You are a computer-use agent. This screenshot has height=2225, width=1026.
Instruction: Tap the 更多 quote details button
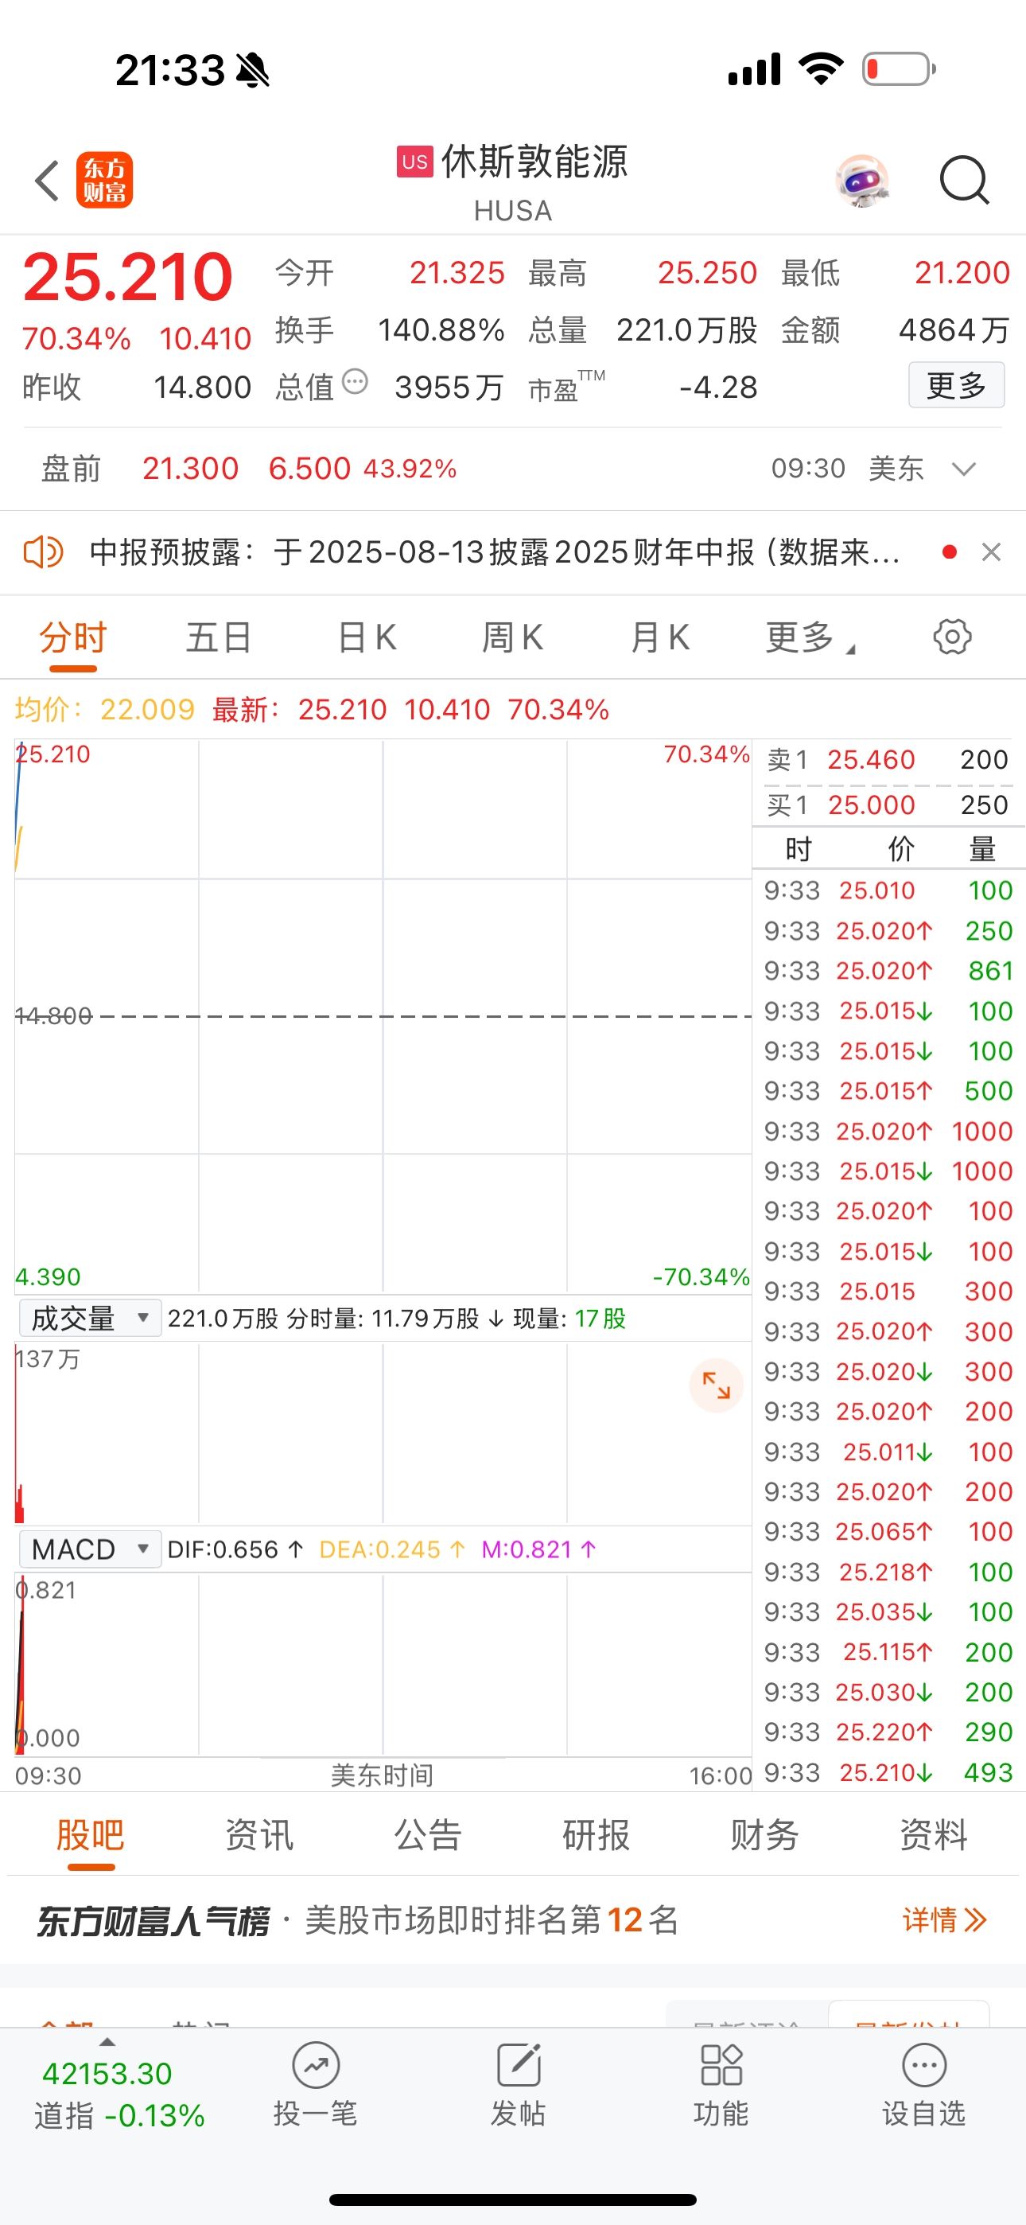(956, 385)
